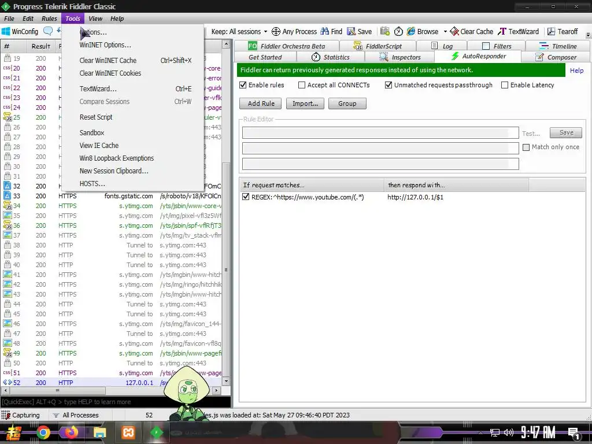Click the session list horizontal scrollbar thumb
Viewport: 592px width, 444px height.
[x=57, y=390]
